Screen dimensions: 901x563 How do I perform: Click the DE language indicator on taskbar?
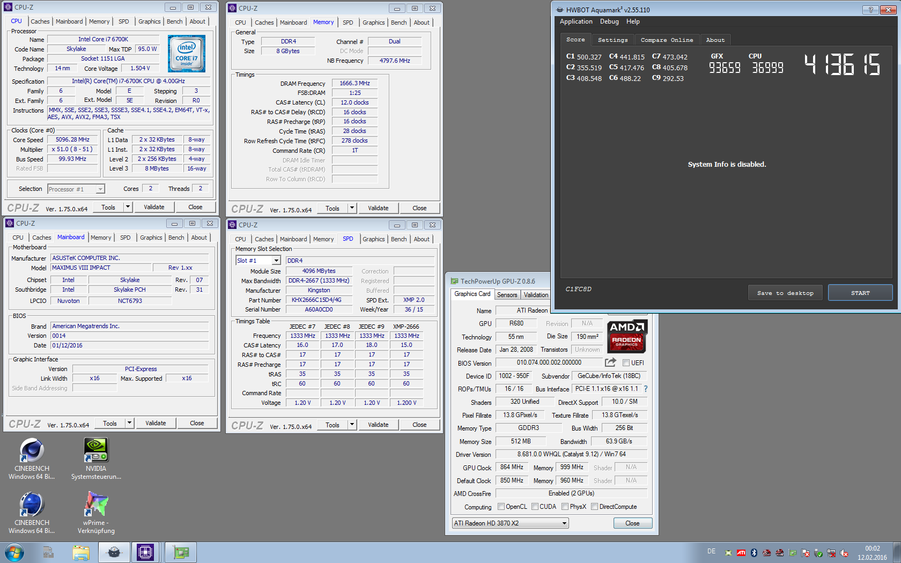(711, 551)
